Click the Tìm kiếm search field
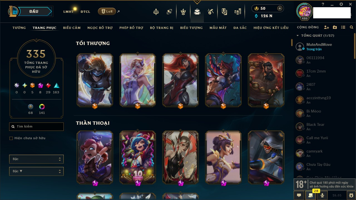The image size is (356, 200). coord(36,127)
